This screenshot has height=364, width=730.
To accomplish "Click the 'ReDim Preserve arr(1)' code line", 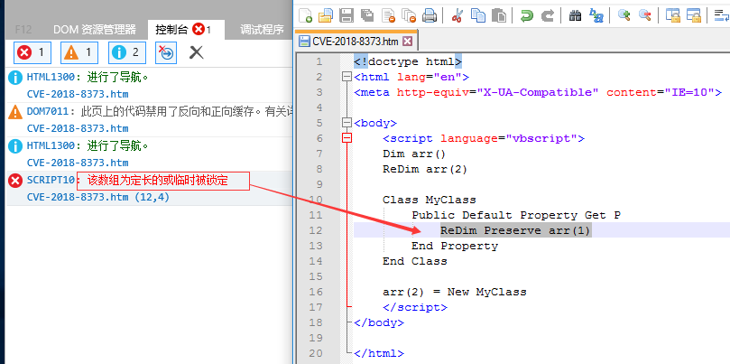I will [516, 230].
